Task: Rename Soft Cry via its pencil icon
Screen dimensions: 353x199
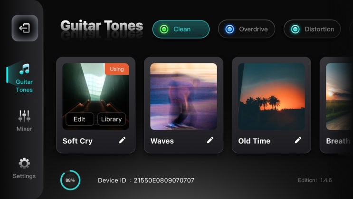Action: coord(122,140)
